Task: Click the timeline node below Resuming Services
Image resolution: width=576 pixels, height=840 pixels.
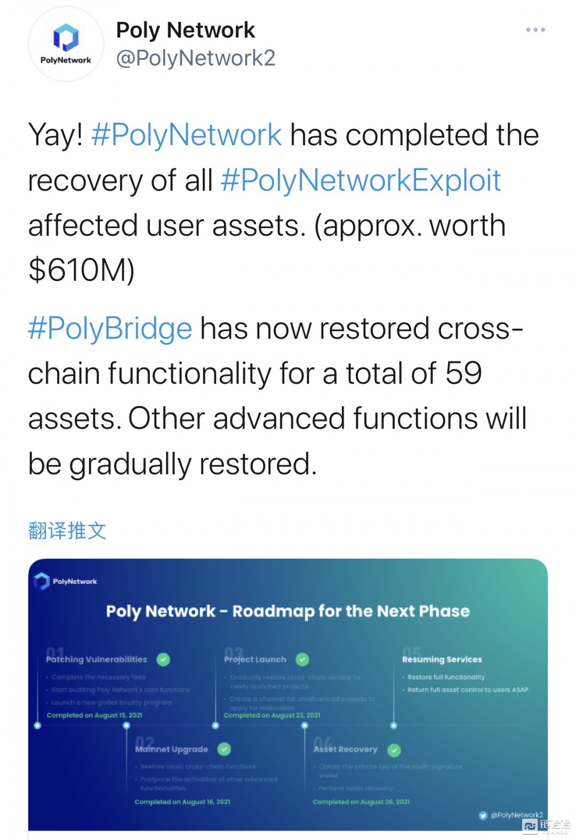Action: (394, 725)
